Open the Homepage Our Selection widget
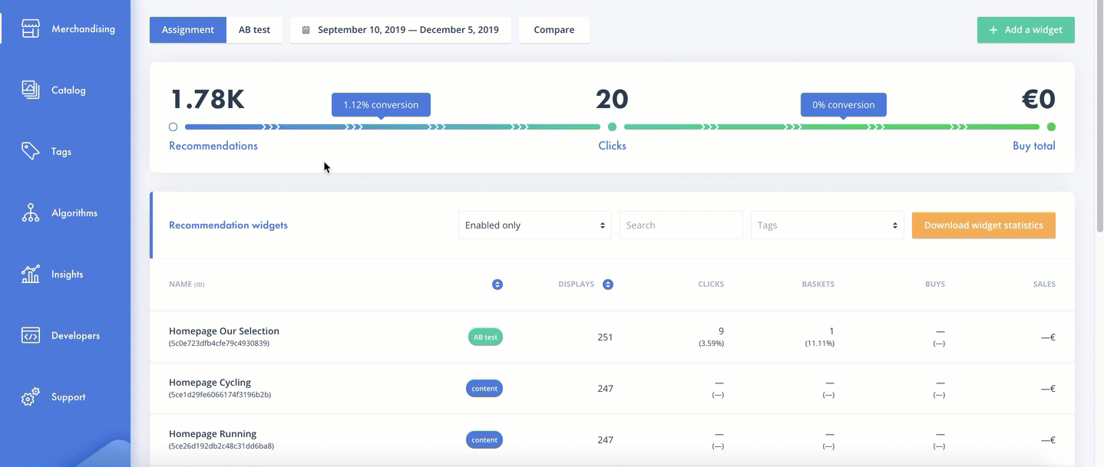This screenshot has height=467, width=1104. (224, 331)
